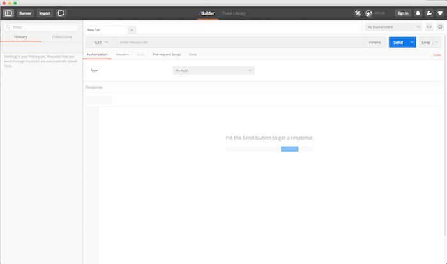Save the request
The width and height of the screenshot is (447, 264).
tap(426, 42)
